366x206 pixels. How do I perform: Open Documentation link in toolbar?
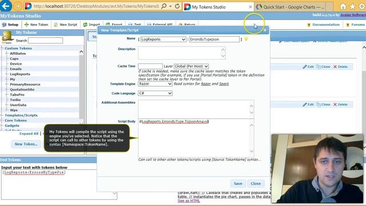[323, 25]
